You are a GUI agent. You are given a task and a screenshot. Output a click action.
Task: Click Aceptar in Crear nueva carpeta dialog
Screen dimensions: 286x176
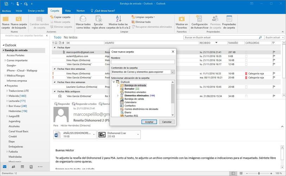pos(149,122)
